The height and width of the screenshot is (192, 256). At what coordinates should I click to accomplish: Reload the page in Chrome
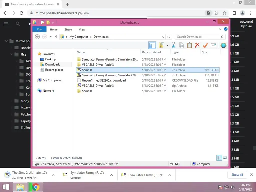pyautogui.click(x=21, y=13)
